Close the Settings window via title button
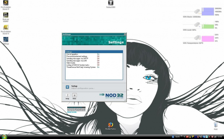This screenshot has width=224, height=139. (x=125, y=34)
